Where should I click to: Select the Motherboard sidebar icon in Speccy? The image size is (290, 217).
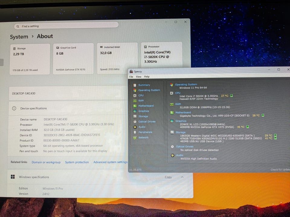pyautogui.click(x=135, y=106)
